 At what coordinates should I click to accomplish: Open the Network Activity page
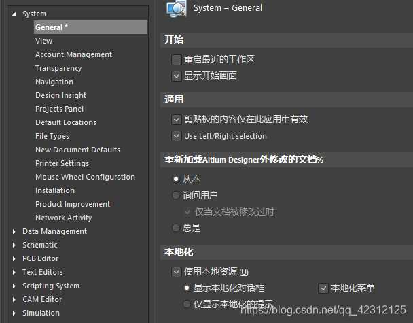tap(63, 218)
